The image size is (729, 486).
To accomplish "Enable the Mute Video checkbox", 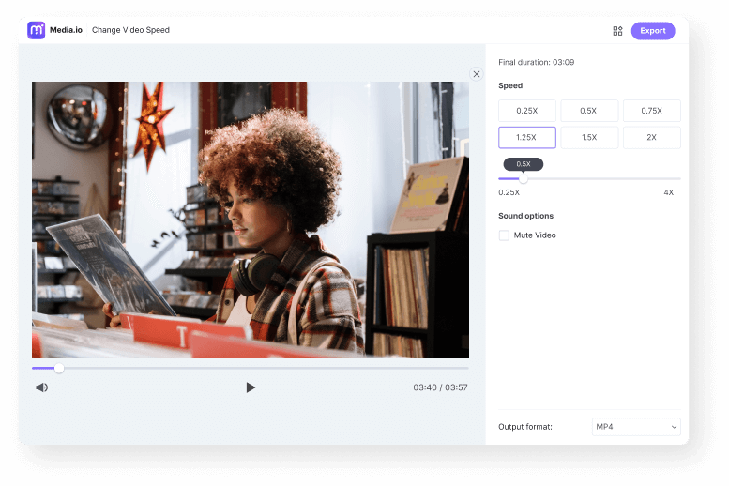I will 504,235.
